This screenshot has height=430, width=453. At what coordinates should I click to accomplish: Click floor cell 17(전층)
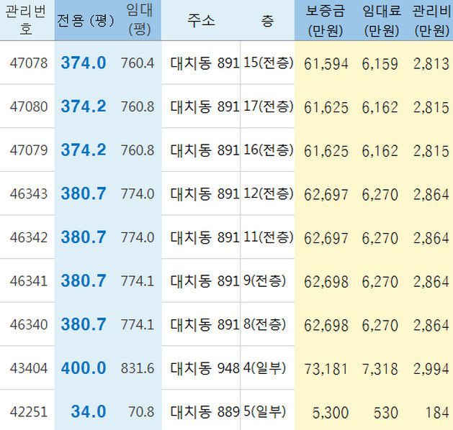[x=269, y=106]
